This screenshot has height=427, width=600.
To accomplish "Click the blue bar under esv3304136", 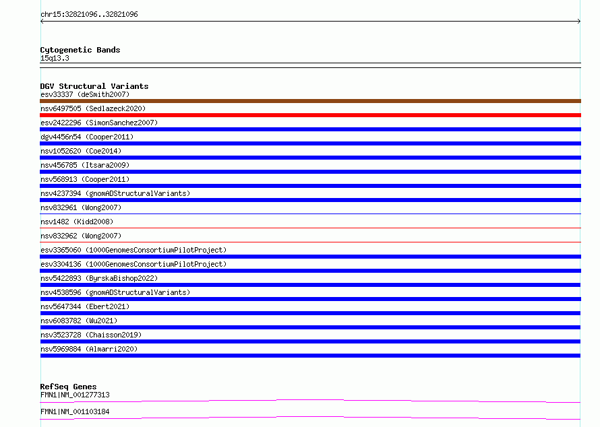I will pyautogui.click(x=310, y=271).
